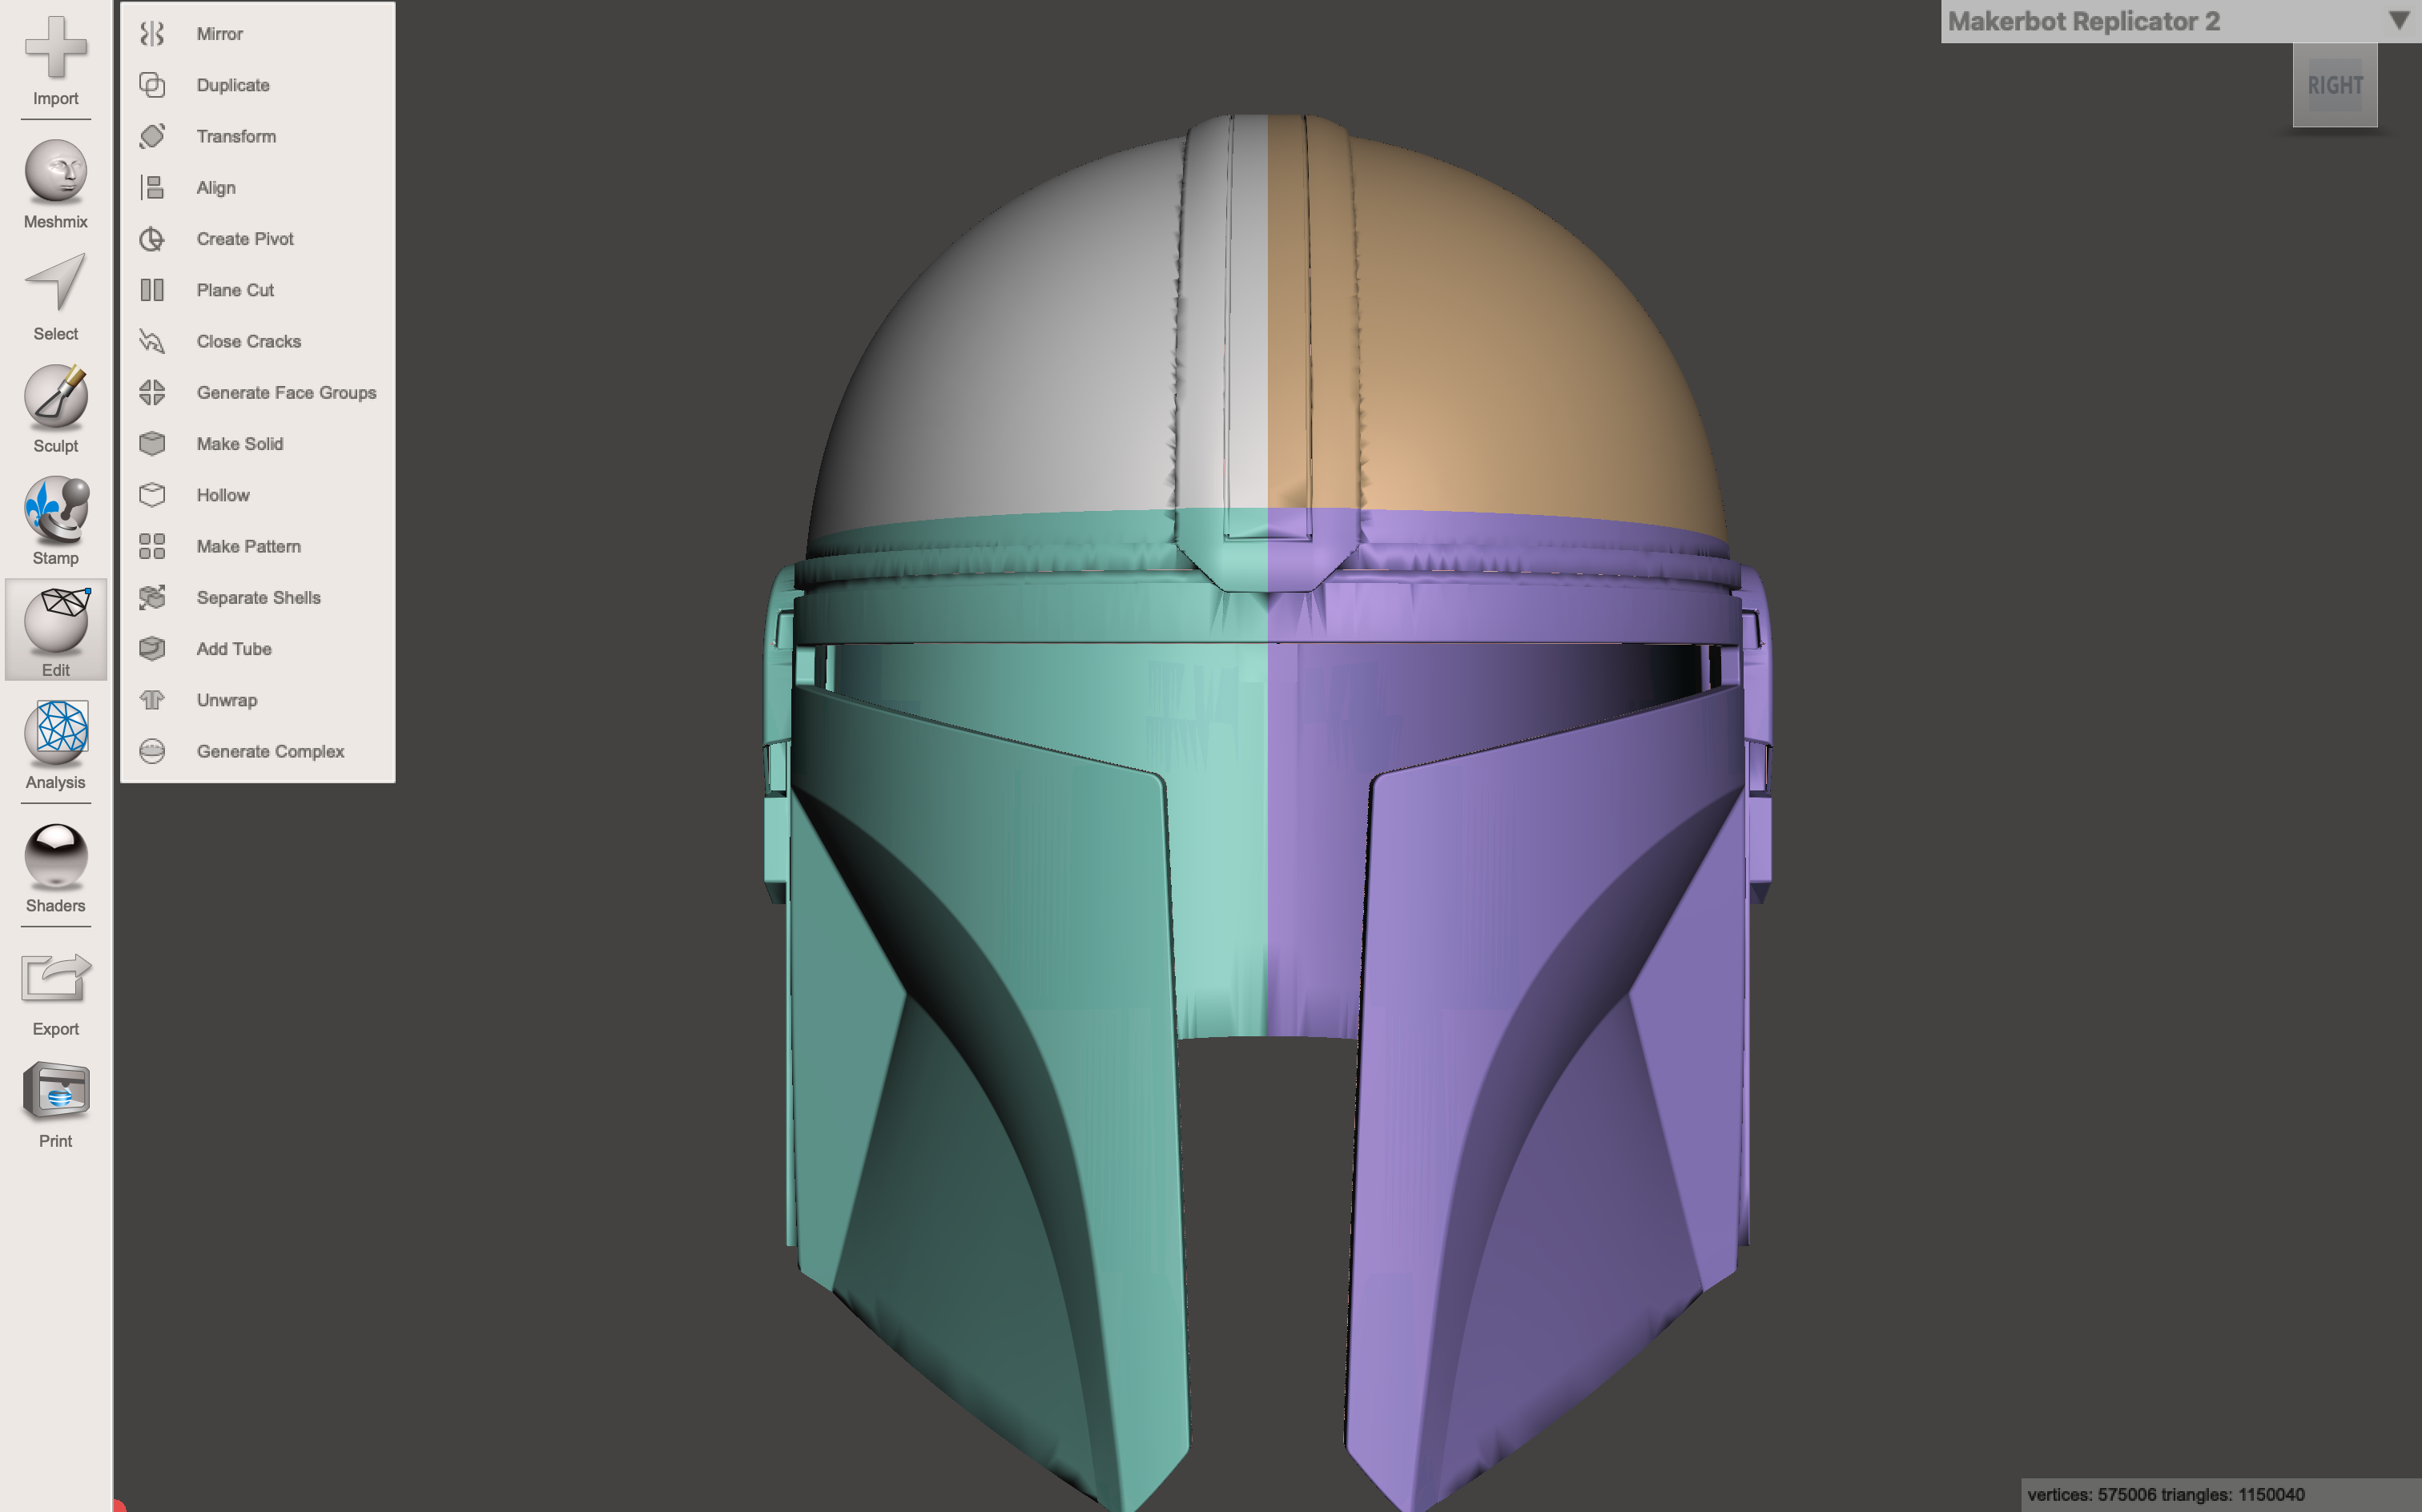Open the Meshmix library

(55, 184)
